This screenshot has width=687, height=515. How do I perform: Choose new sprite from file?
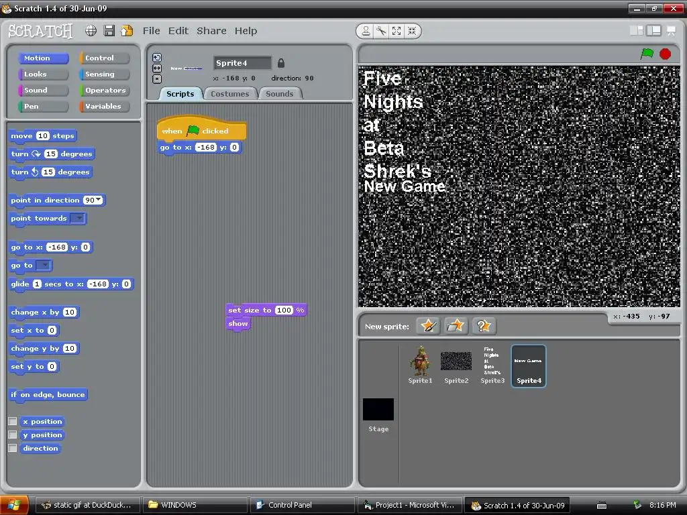click(456, 326)
